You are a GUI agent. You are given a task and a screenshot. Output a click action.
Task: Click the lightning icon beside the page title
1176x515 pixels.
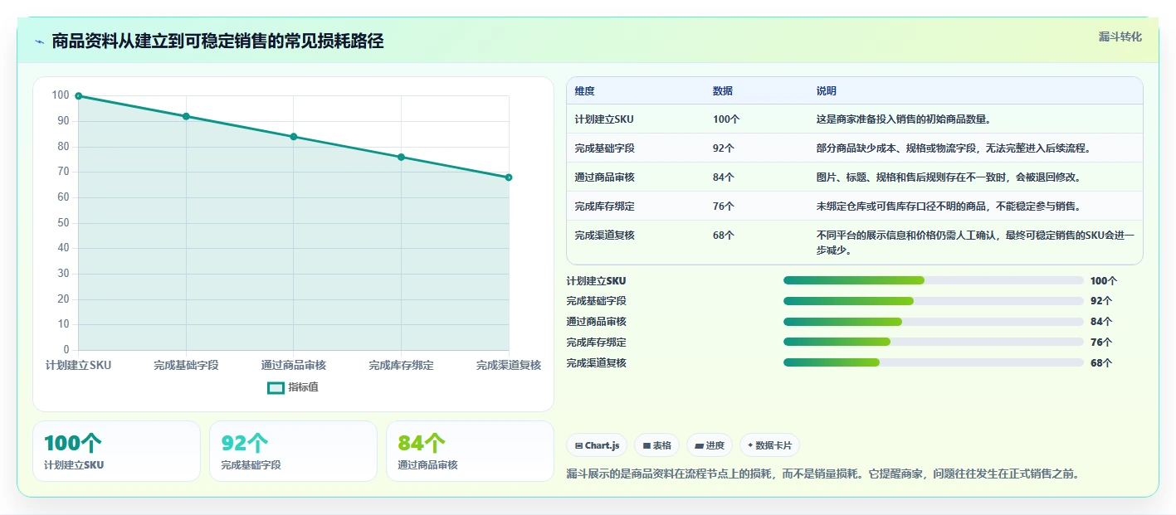coord(39,41)
